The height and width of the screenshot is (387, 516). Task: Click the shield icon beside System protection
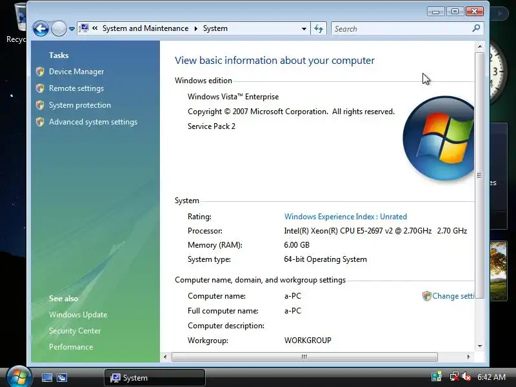[40, 105]
